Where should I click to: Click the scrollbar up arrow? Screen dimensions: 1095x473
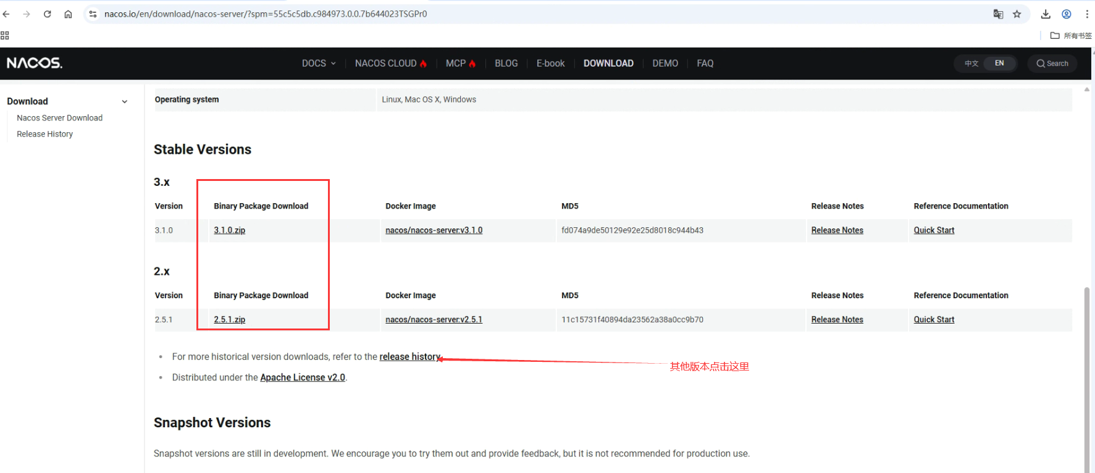point(1087,90)
